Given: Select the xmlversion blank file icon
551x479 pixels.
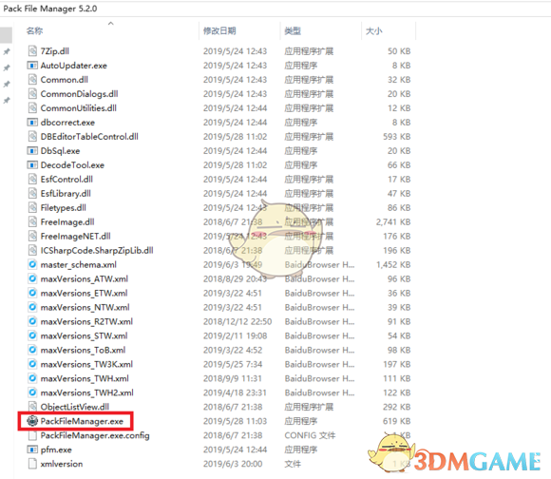Looking at the screenshot, I should pos(32,464).
